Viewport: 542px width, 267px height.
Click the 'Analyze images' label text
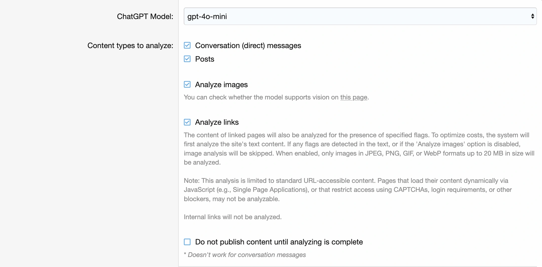tap(221, 85)
